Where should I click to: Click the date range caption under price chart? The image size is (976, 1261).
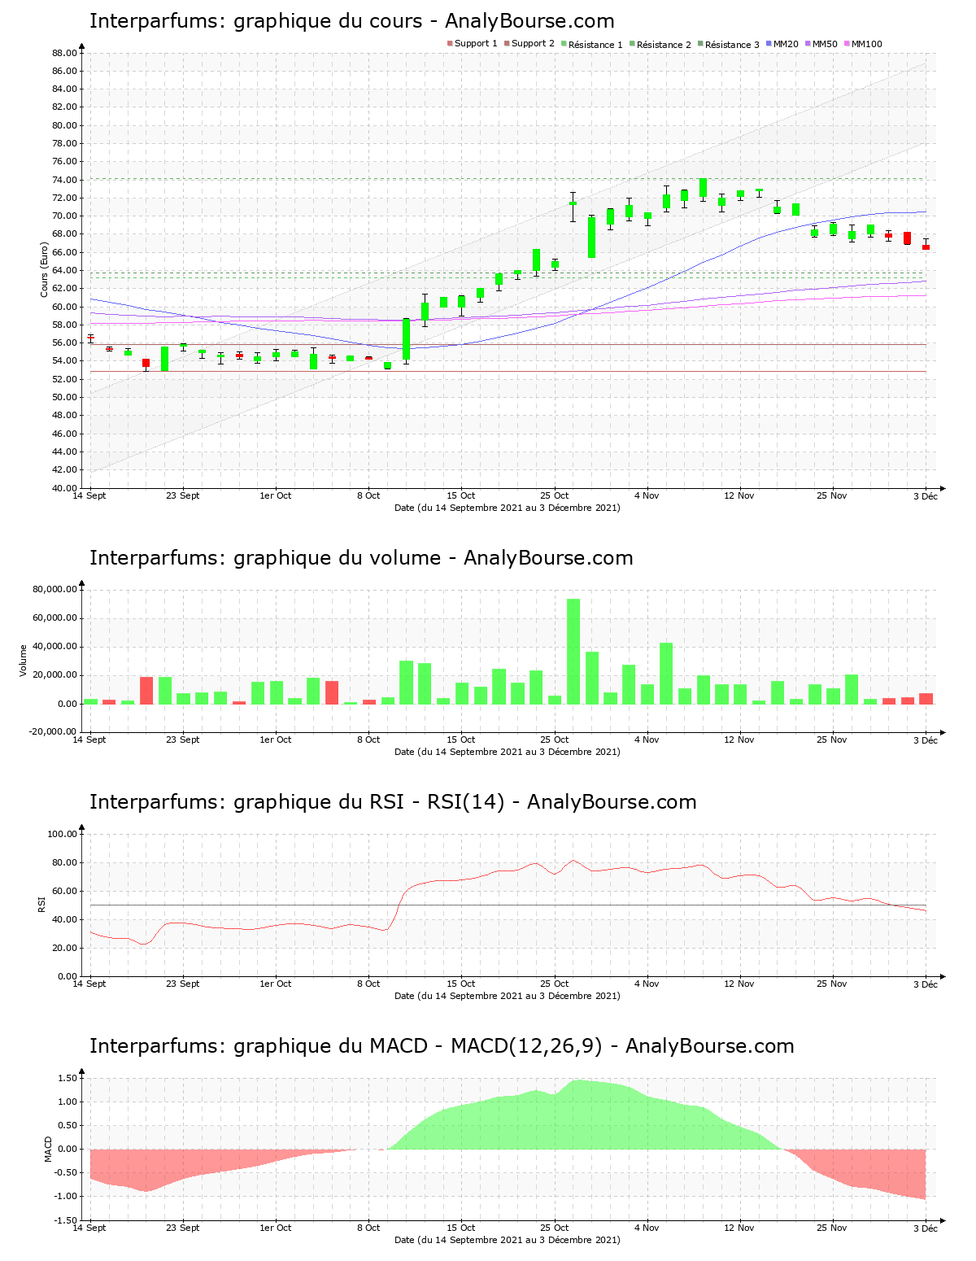508,508
